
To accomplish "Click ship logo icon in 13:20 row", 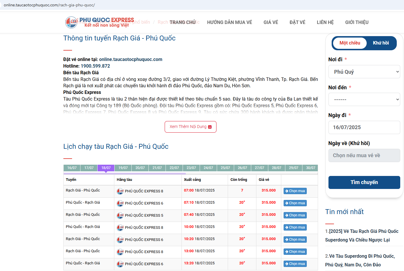I will [x=120, y=264].
